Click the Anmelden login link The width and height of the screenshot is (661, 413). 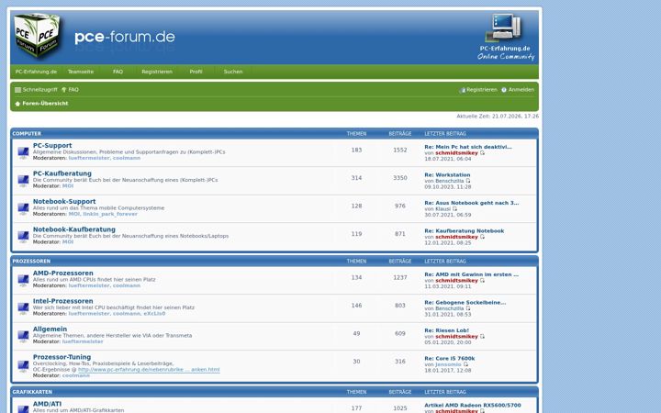pos(521,90)
